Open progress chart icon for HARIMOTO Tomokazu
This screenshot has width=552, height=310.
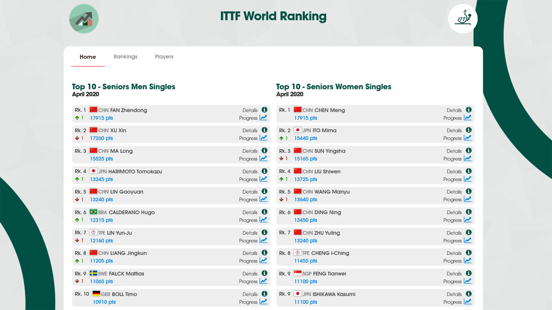coord(263,179)
